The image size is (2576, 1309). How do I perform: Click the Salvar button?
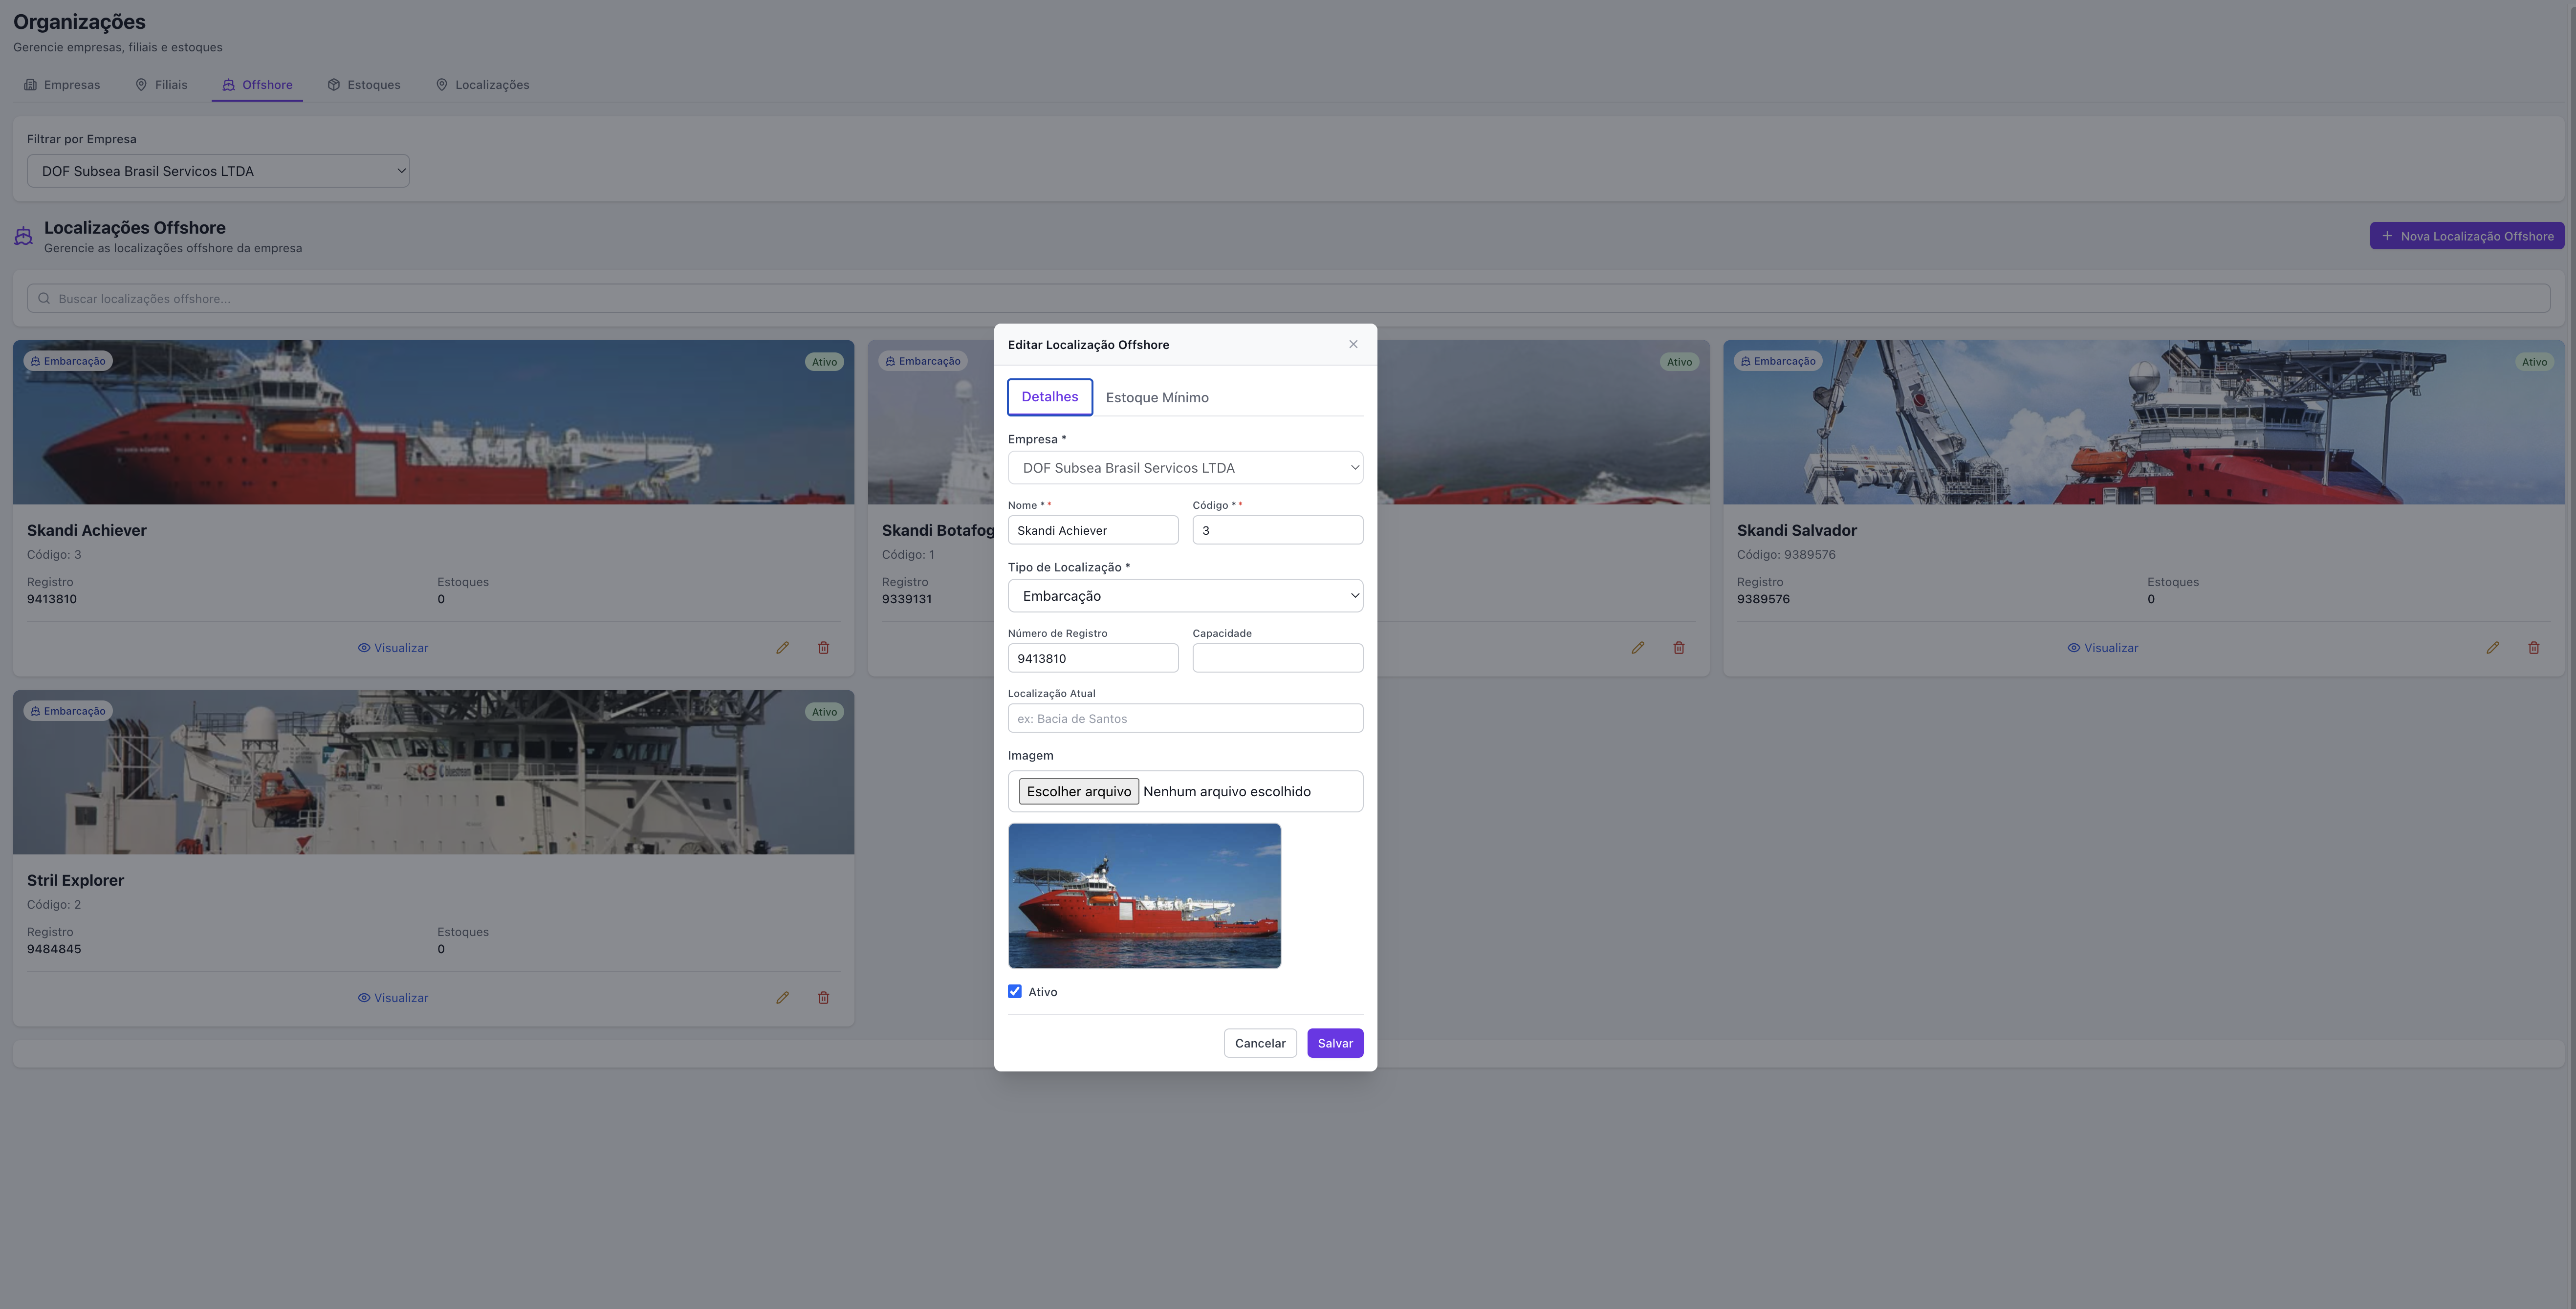click(1334, 1042)
